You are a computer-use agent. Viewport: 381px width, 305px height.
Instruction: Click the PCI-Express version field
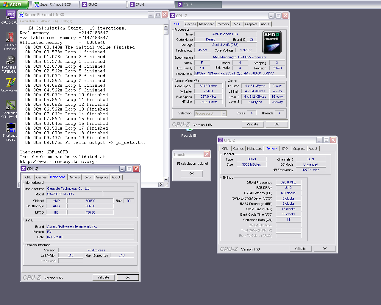[96, 250]
